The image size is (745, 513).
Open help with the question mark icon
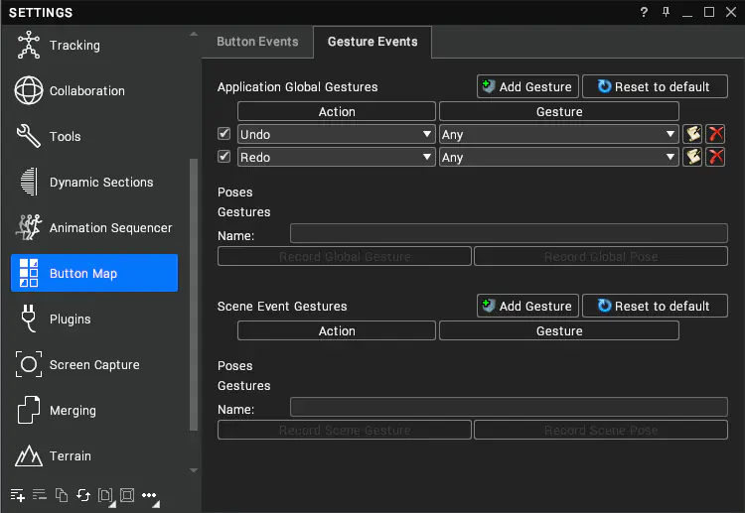(x=644, y=12)
